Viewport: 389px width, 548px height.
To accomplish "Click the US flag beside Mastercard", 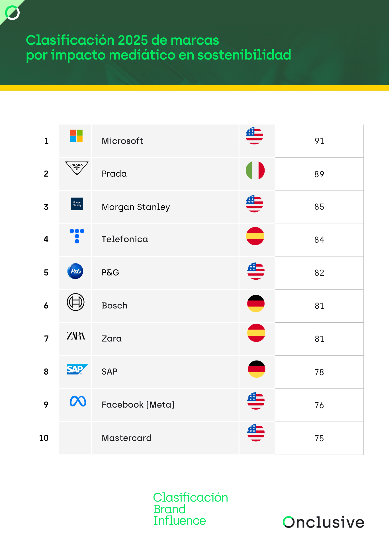I will click(x=256, y=433).
